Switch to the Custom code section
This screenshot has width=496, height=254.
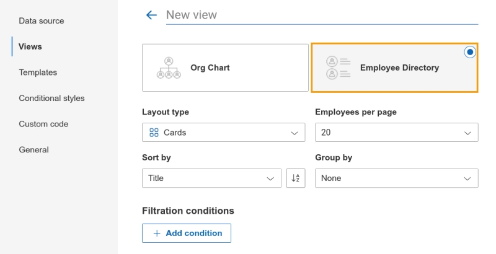point(43,124)
